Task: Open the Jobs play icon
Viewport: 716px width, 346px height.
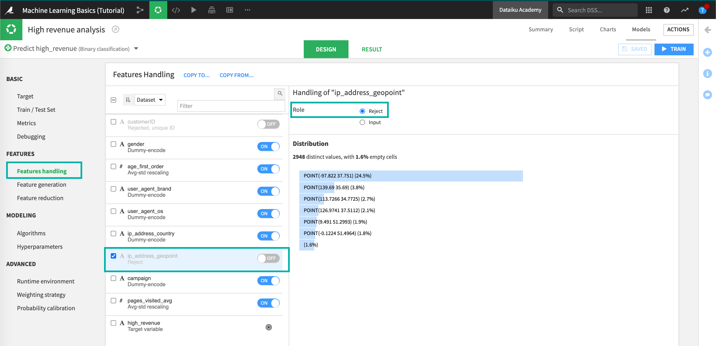Action: 194,10
